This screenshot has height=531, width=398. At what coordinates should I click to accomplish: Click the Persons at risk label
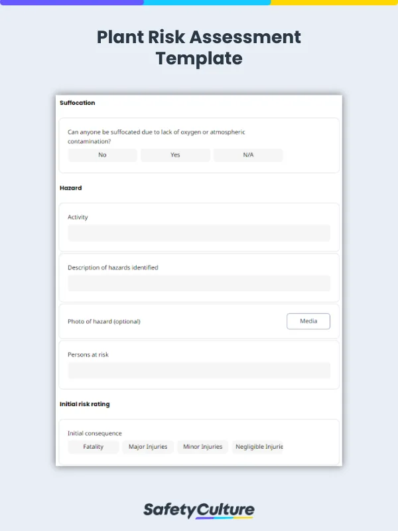point(88,354)
